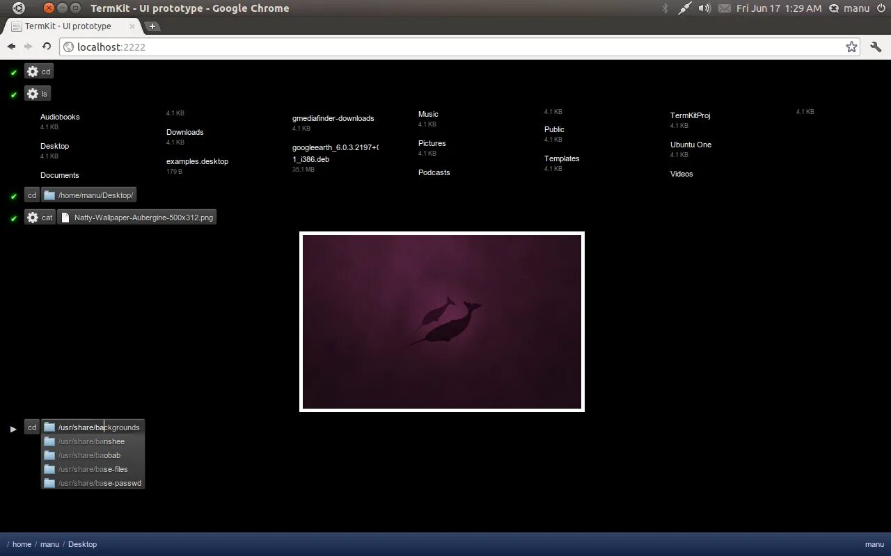This screenshot has height=556, width=891.
Task: Click the folder icon in the /usr/share/backgrounds input
Action: [x=49, y=427]
